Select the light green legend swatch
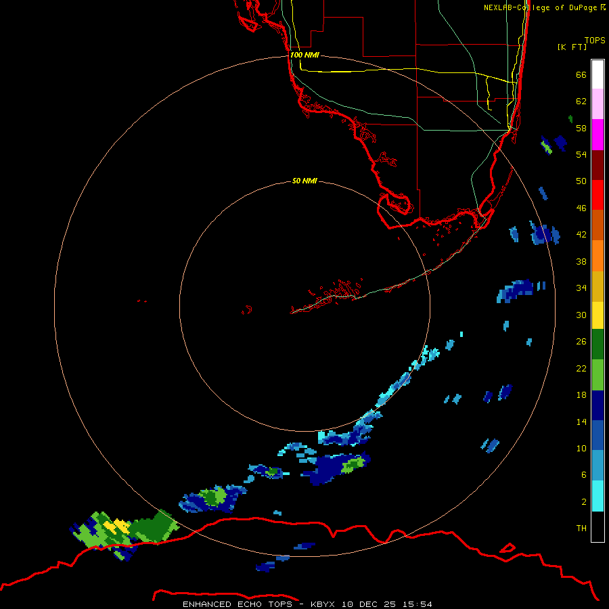609x609 pixels. [x=597, y=375]
